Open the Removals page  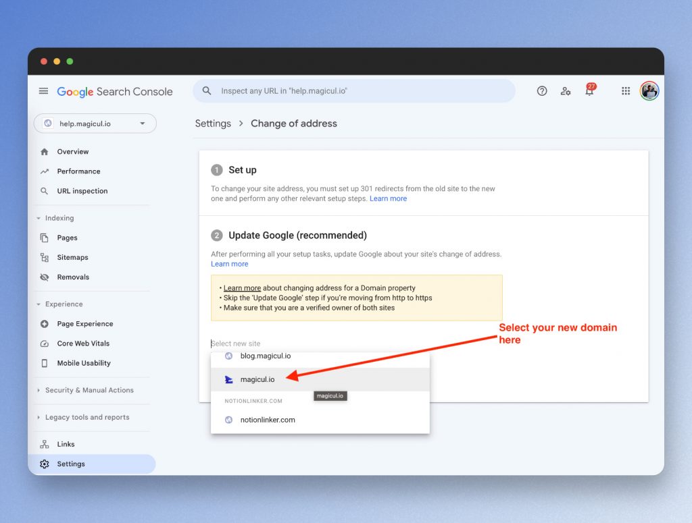(x=73, y=277)
